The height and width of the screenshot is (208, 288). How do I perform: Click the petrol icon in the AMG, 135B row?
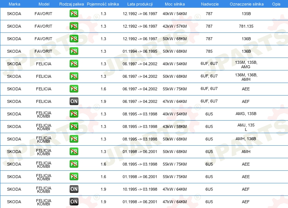[x=74, y=114]
